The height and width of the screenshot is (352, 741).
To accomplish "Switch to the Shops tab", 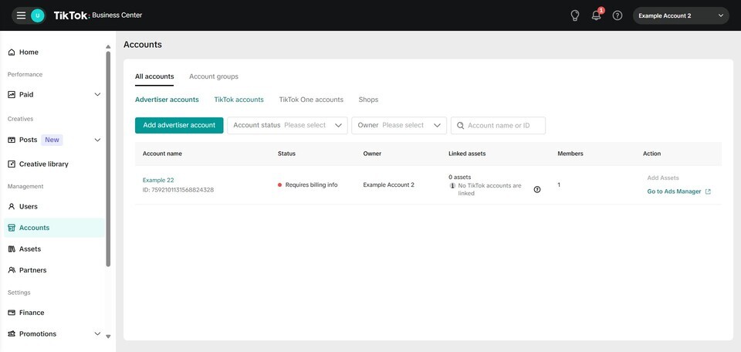I will pyautogui.click(x=368, y=100).
